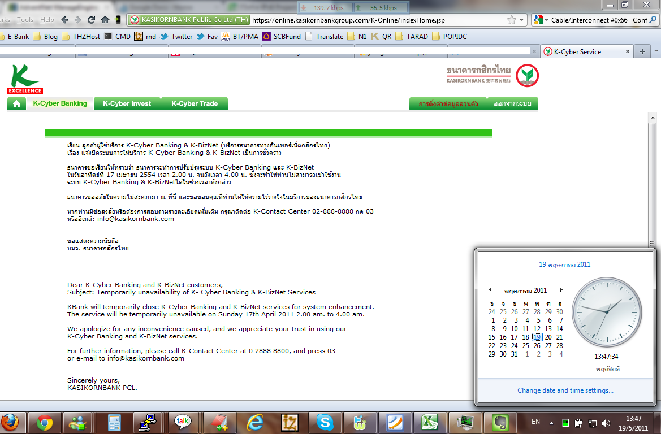Open Excel from the taskbar

(x=430, y=423)
